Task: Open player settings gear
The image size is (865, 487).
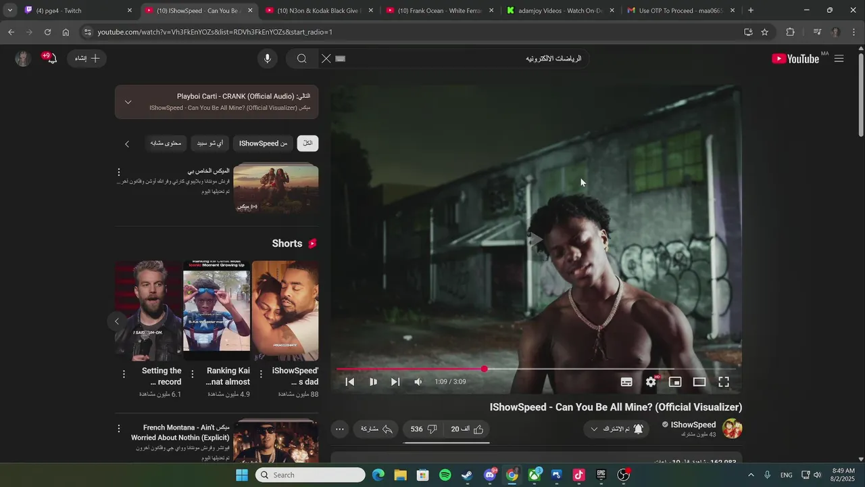Action: 651,381
